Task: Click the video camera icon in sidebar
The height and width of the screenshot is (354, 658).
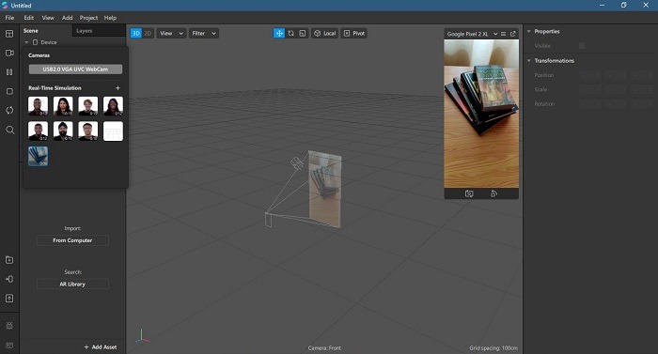Action: (x=9, y=53)
